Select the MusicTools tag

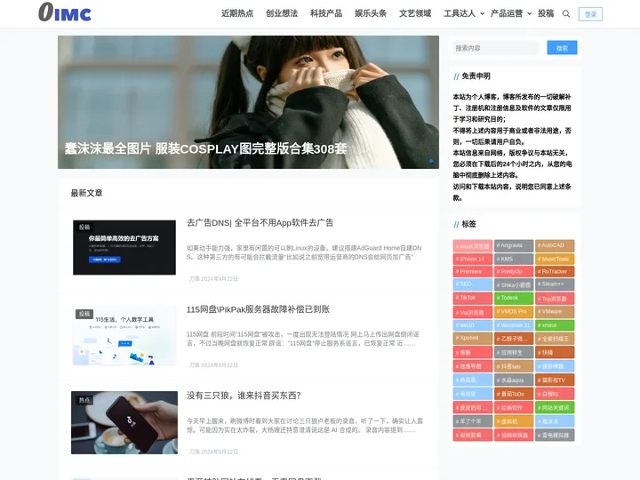(x=555, y=260)
